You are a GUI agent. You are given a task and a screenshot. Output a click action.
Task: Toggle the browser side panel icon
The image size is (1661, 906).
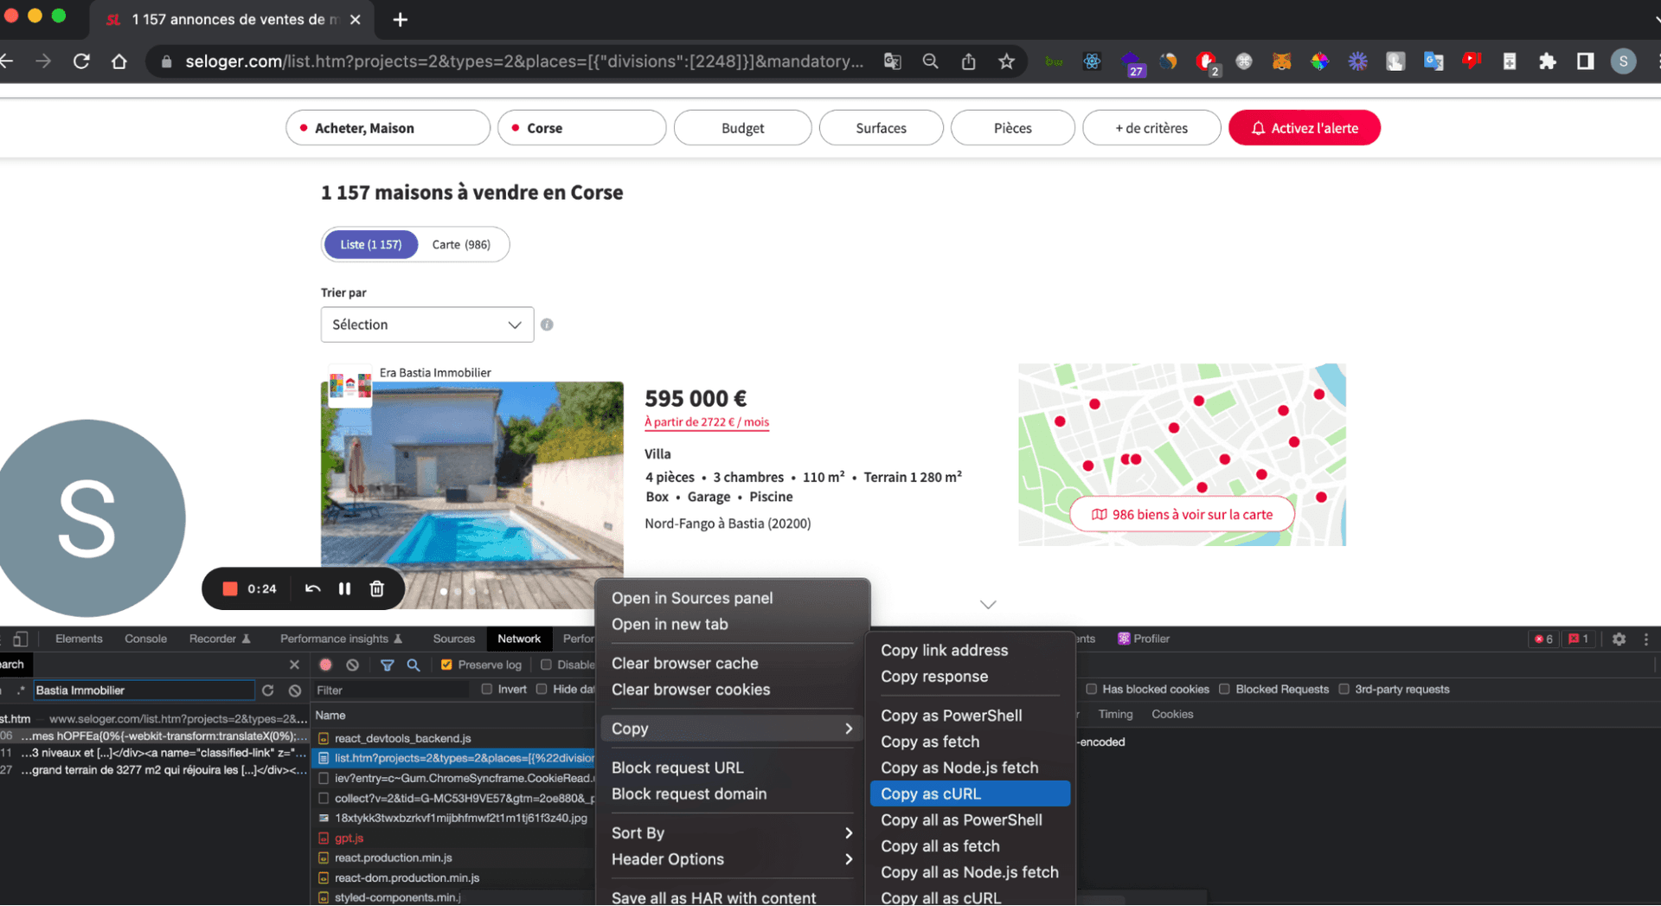[x=1586, y=61]
